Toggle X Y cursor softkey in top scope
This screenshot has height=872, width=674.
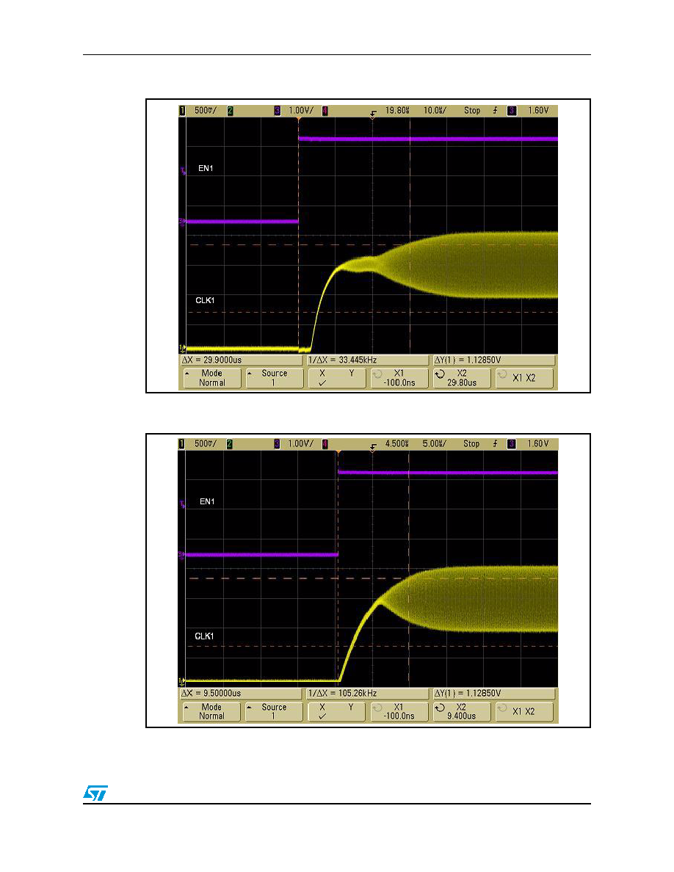(337, 378)
